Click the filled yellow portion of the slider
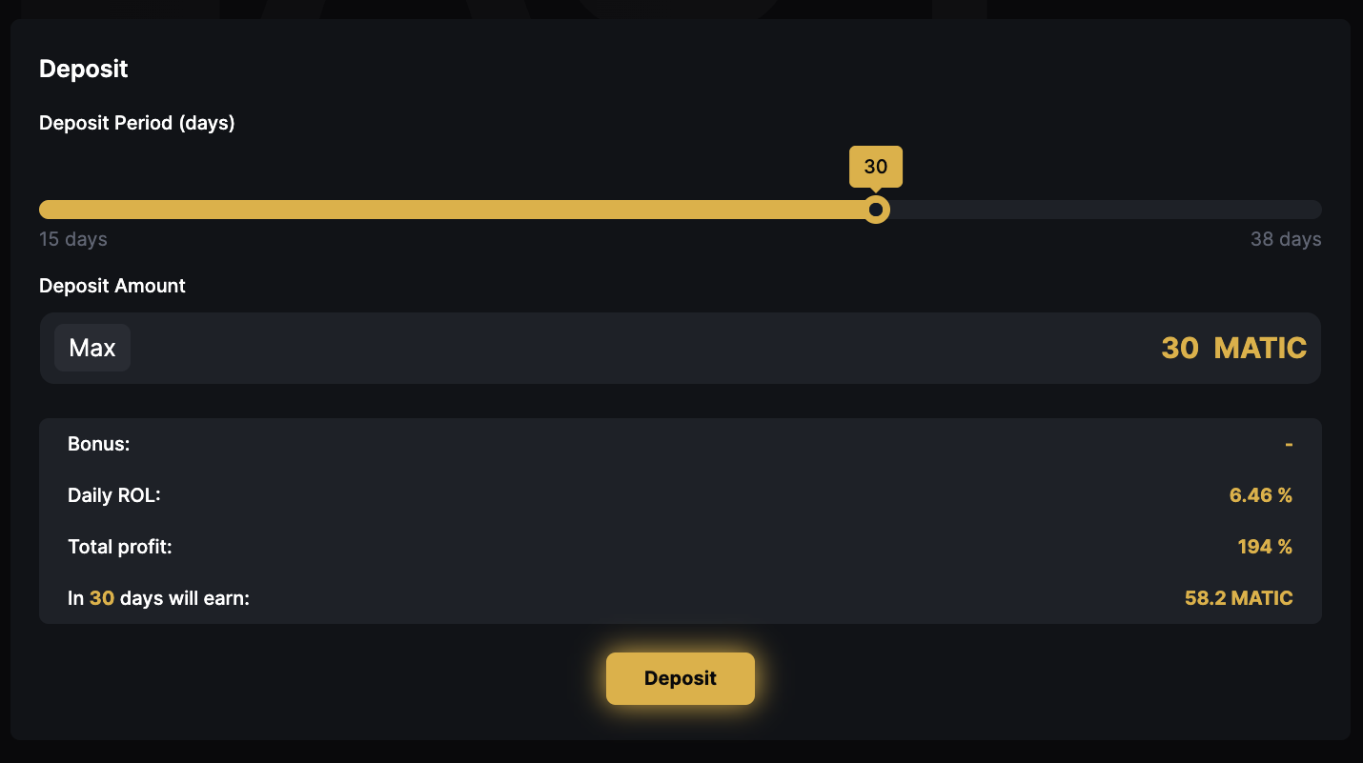 click(458, 210)
